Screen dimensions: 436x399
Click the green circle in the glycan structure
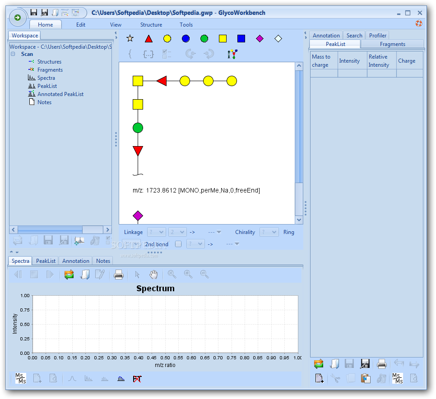pos(138,128)
